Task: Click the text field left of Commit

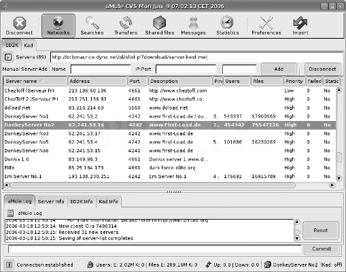Action: click(155, 249)
